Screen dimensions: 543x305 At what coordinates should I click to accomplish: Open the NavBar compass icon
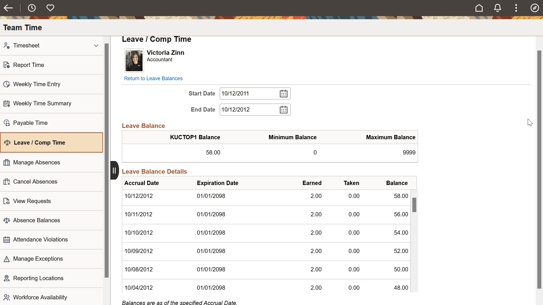535,8
